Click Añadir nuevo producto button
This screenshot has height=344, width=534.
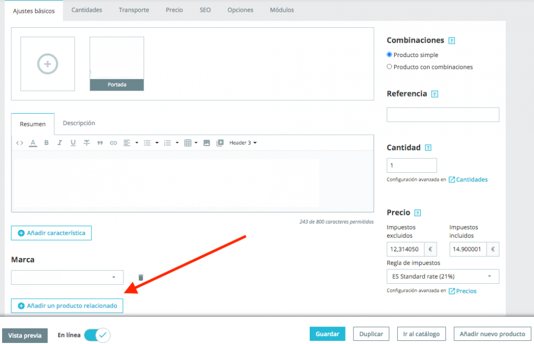492,334
